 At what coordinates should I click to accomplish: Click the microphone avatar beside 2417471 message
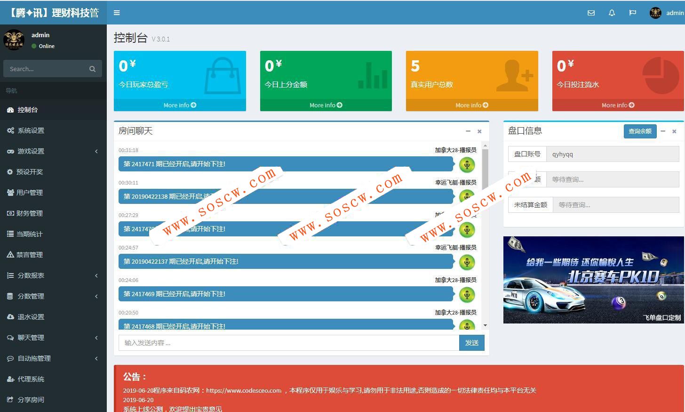[467, 165]
